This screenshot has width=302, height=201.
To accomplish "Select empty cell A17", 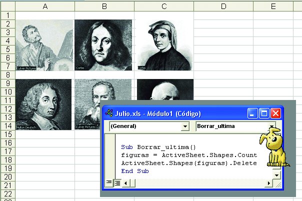I will [45, 151].
